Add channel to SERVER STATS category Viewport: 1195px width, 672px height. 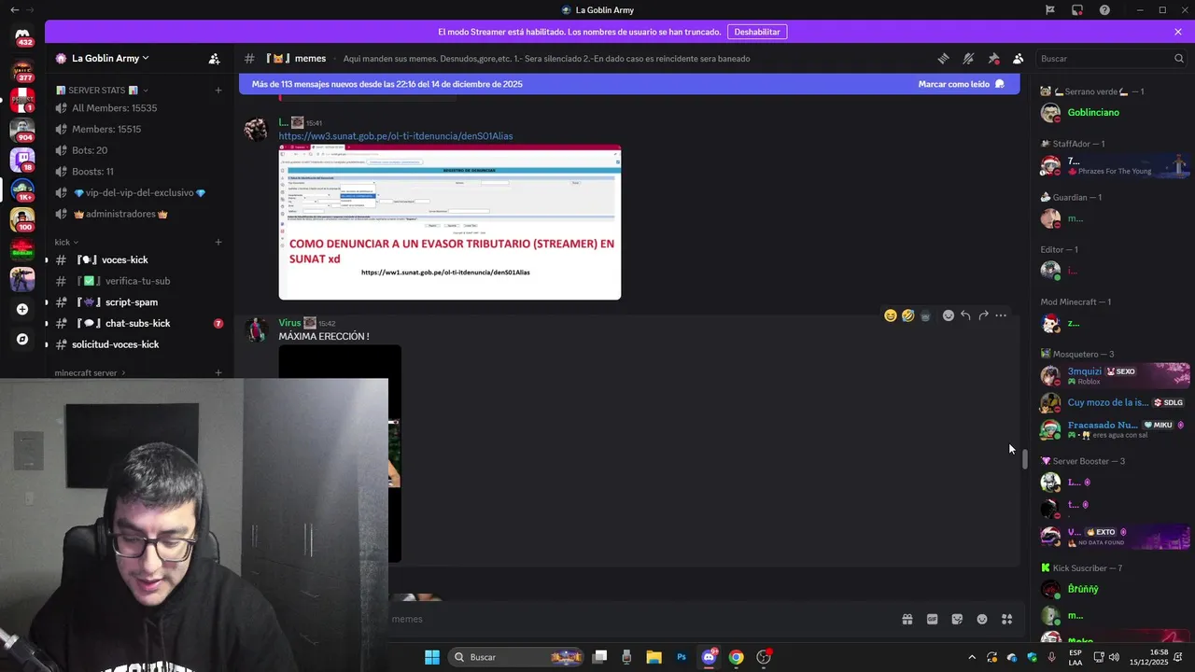(218, 91)
